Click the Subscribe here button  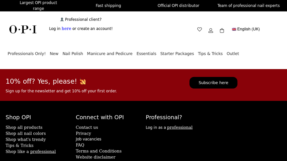tap(213, 83)
